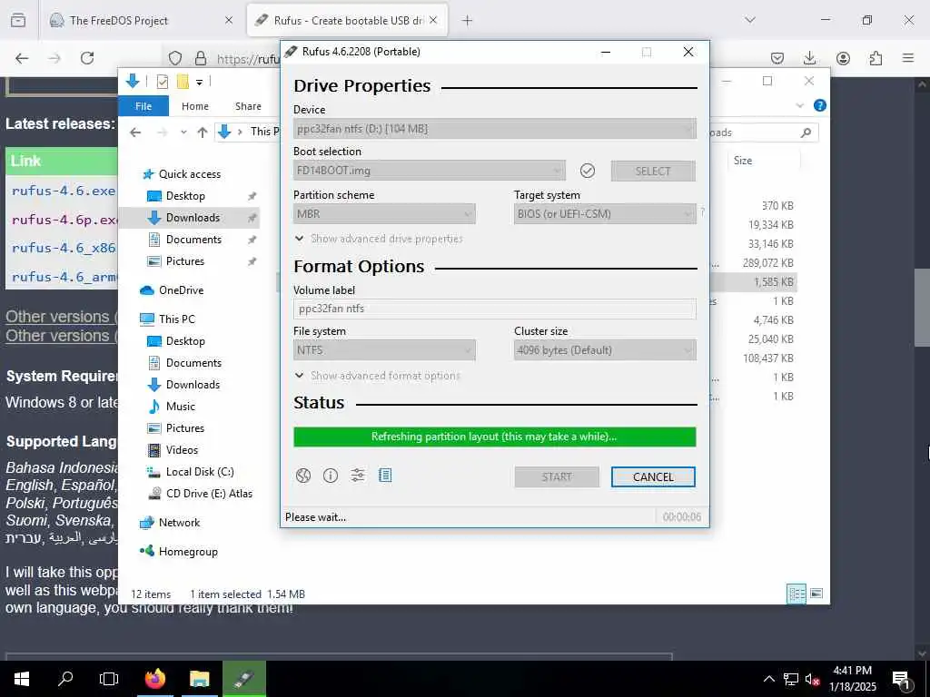
Task: Open the Explorer Share ribbon tab
Action: 248,106
